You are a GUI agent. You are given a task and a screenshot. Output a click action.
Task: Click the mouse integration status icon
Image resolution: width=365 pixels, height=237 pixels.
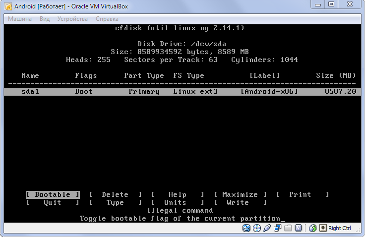tap(312, 228)
